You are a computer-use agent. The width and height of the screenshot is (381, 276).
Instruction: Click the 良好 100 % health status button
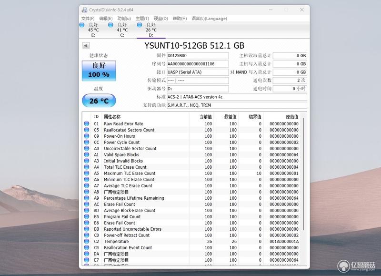[x=99, y=71]
